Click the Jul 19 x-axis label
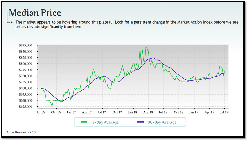The image size is (248, 141). (x=224, y=112)
